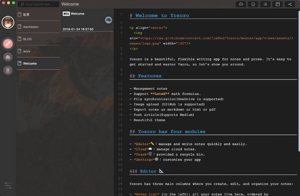The width and height of the screenshot is (300, 196).
Task: Open the Trash recycle bin module
Action: click(x=8, y=70)
